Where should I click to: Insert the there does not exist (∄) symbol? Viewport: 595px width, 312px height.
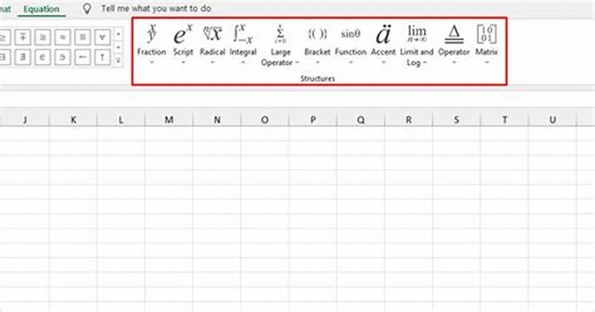pyautogui.click(x=23, y=57)
